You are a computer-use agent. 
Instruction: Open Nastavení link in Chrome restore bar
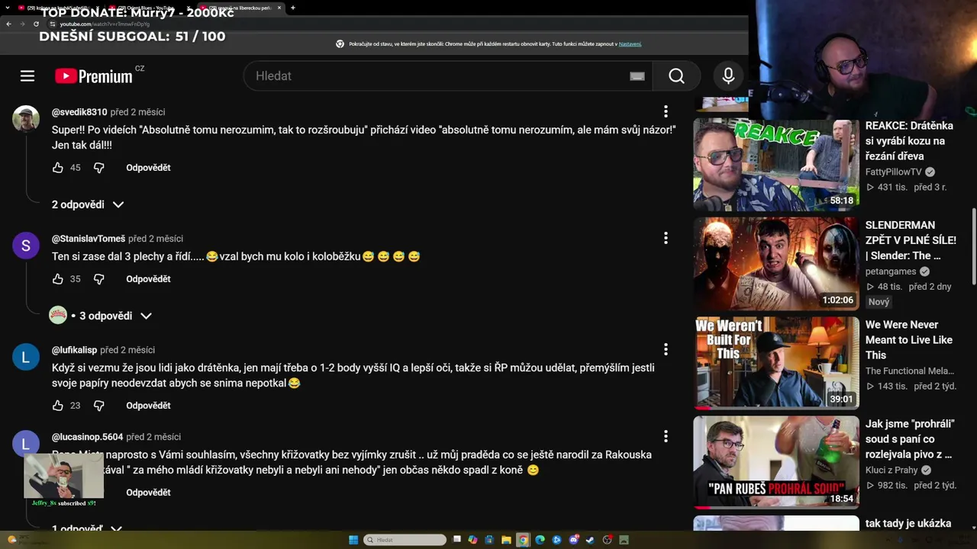coord(630,44)
